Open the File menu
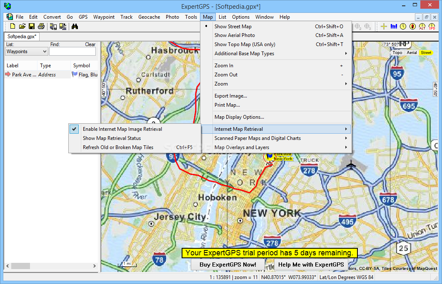Viewport: 442px width, 284px height. pyautogui.click(x=20, y=17)
